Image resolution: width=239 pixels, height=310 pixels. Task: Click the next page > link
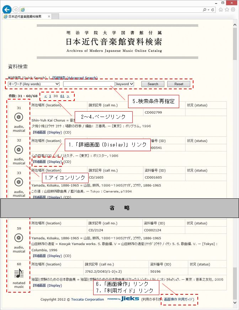(x=68, y=96)
